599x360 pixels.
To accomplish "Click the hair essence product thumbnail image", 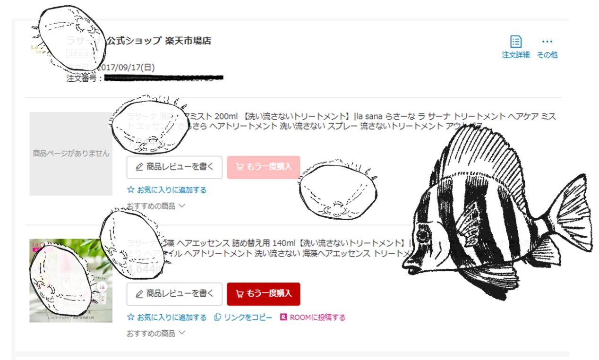I will point(71,281).
